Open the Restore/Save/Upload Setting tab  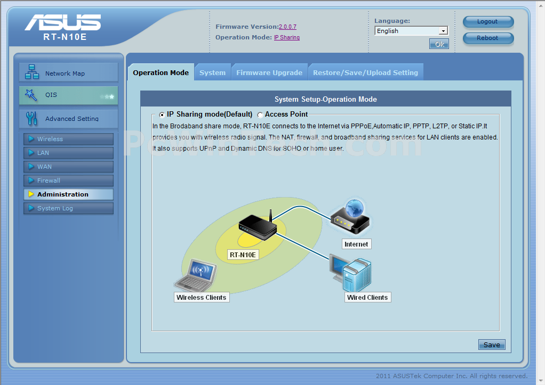pos(366,72)
